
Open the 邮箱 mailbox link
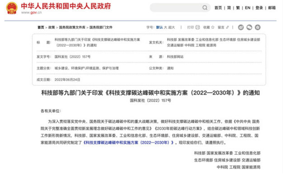pos(272,8)
